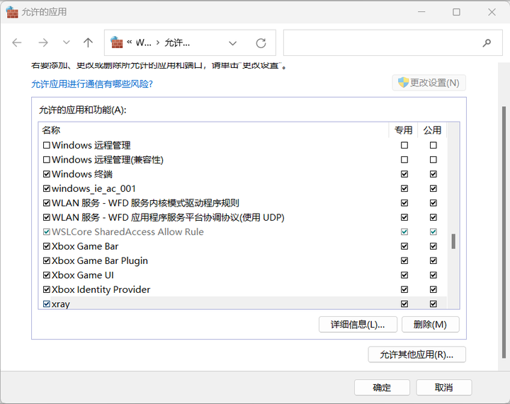
Task: Go up one folder level
Action: (x=88, y=42)
